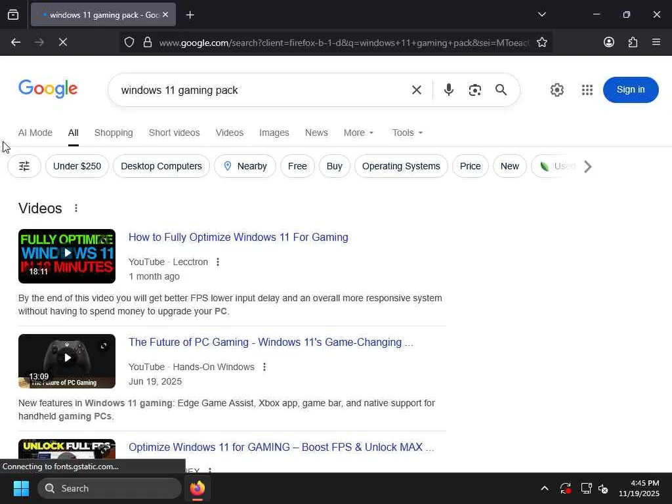Open Windows Start menu
The width and height of the screenshot is (672, 504).
(21, 488)
